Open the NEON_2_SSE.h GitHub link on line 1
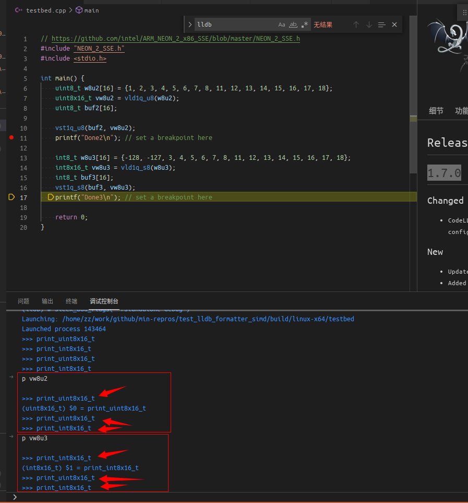The height and width of the screenshot is (503, 468). tap(175, 39)
